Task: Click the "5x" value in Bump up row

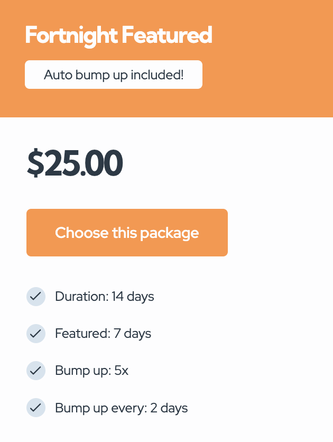Action: coord(121,371)
